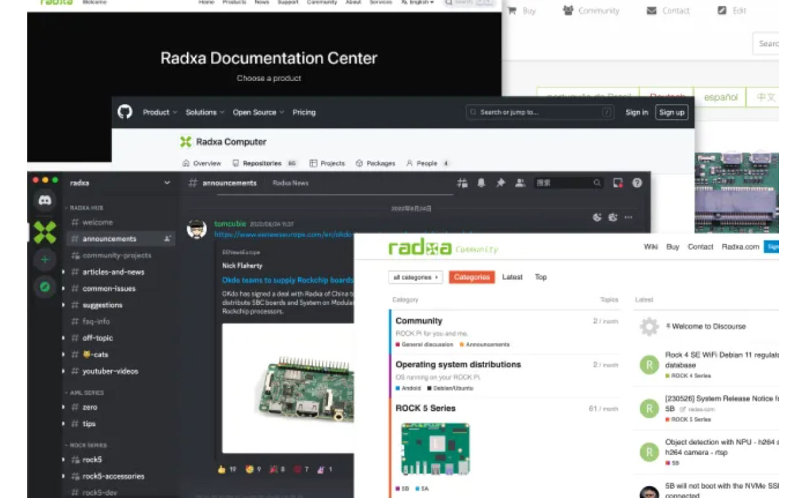Open Discord home icon in sidebar
805x498 pixels.
(45, 200)
